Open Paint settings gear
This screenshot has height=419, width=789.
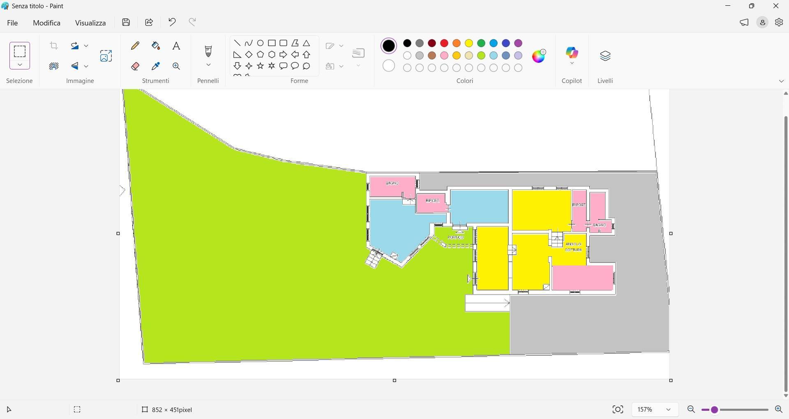[779, 23]
